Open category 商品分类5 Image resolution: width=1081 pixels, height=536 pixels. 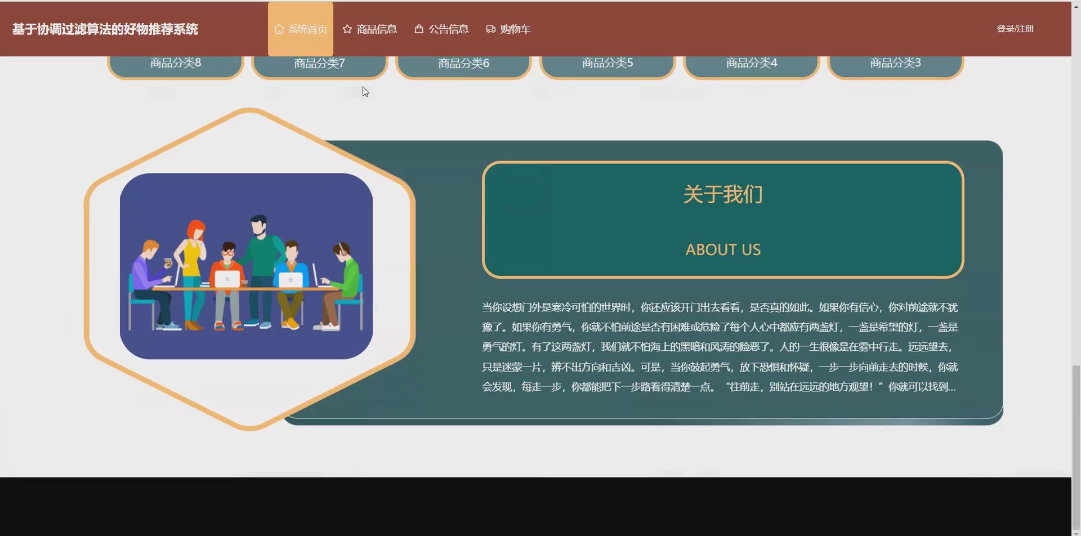(607, 63)
